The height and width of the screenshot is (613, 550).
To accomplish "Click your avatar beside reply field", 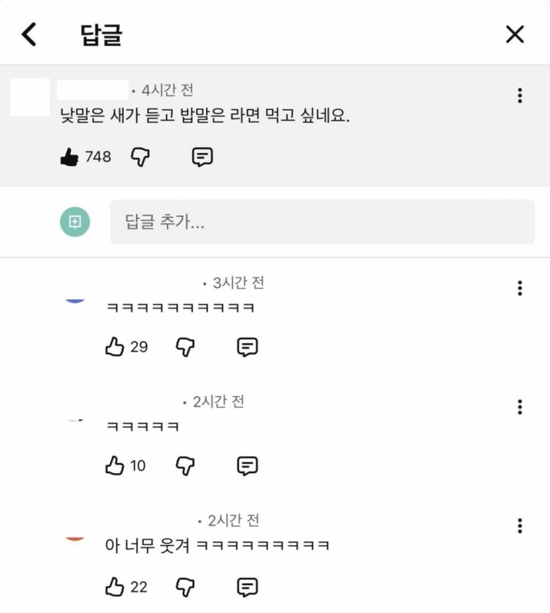I will tap(75, 222).
